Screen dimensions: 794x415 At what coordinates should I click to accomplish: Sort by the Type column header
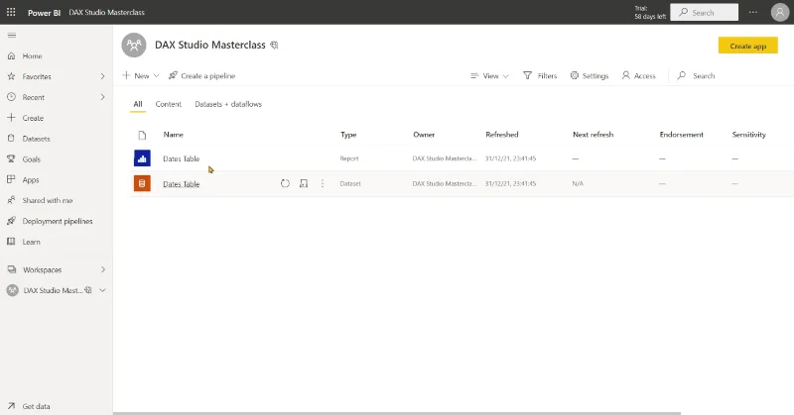point(348,135)
